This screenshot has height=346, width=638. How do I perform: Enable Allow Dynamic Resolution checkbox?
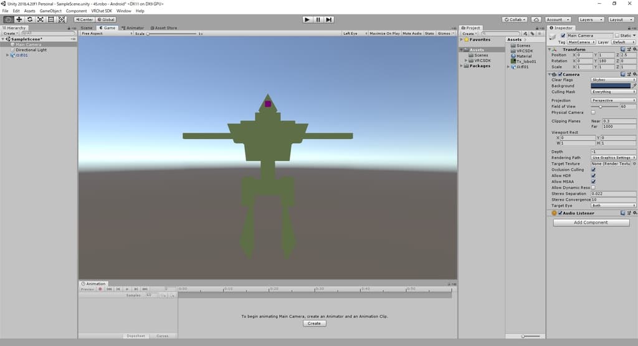tap(593, 188)
